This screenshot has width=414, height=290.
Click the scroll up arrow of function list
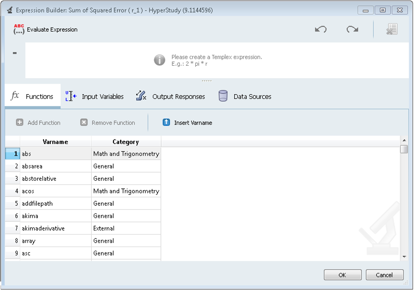[404, 140]
